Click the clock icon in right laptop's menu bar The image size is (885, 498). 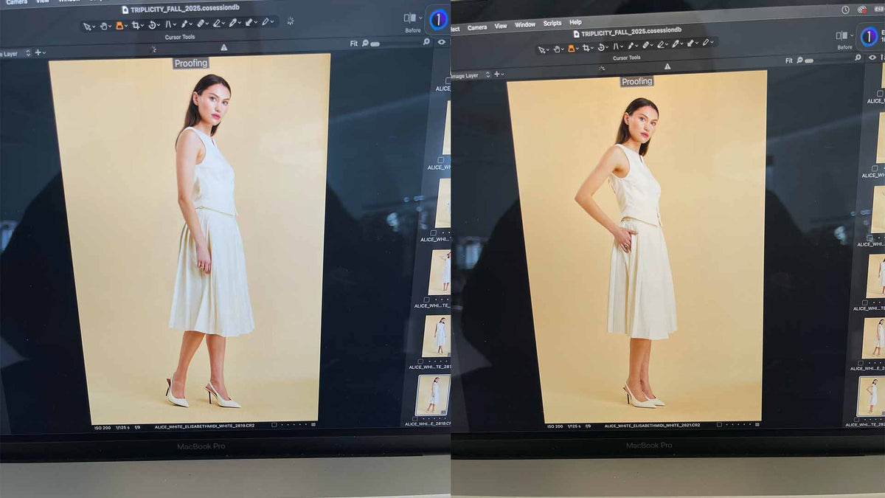(x=845, y=10)
